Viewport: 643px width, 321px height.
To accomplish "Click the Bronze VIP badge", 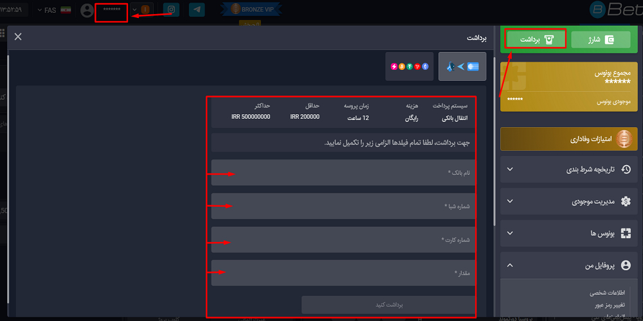I will [253, 10].
